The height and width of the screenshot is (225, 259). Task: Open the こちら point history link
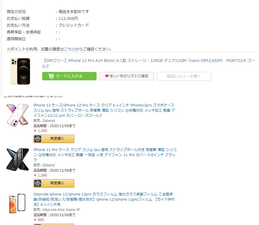[69, 49]
